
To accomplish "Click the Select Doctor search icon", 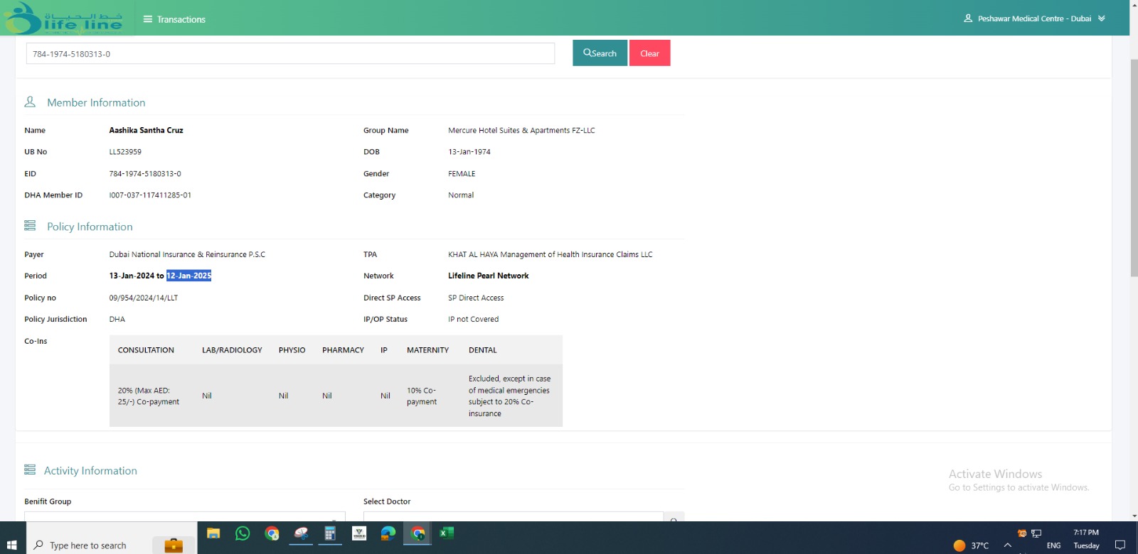I will pyautogui.click(x=674, y=518).
